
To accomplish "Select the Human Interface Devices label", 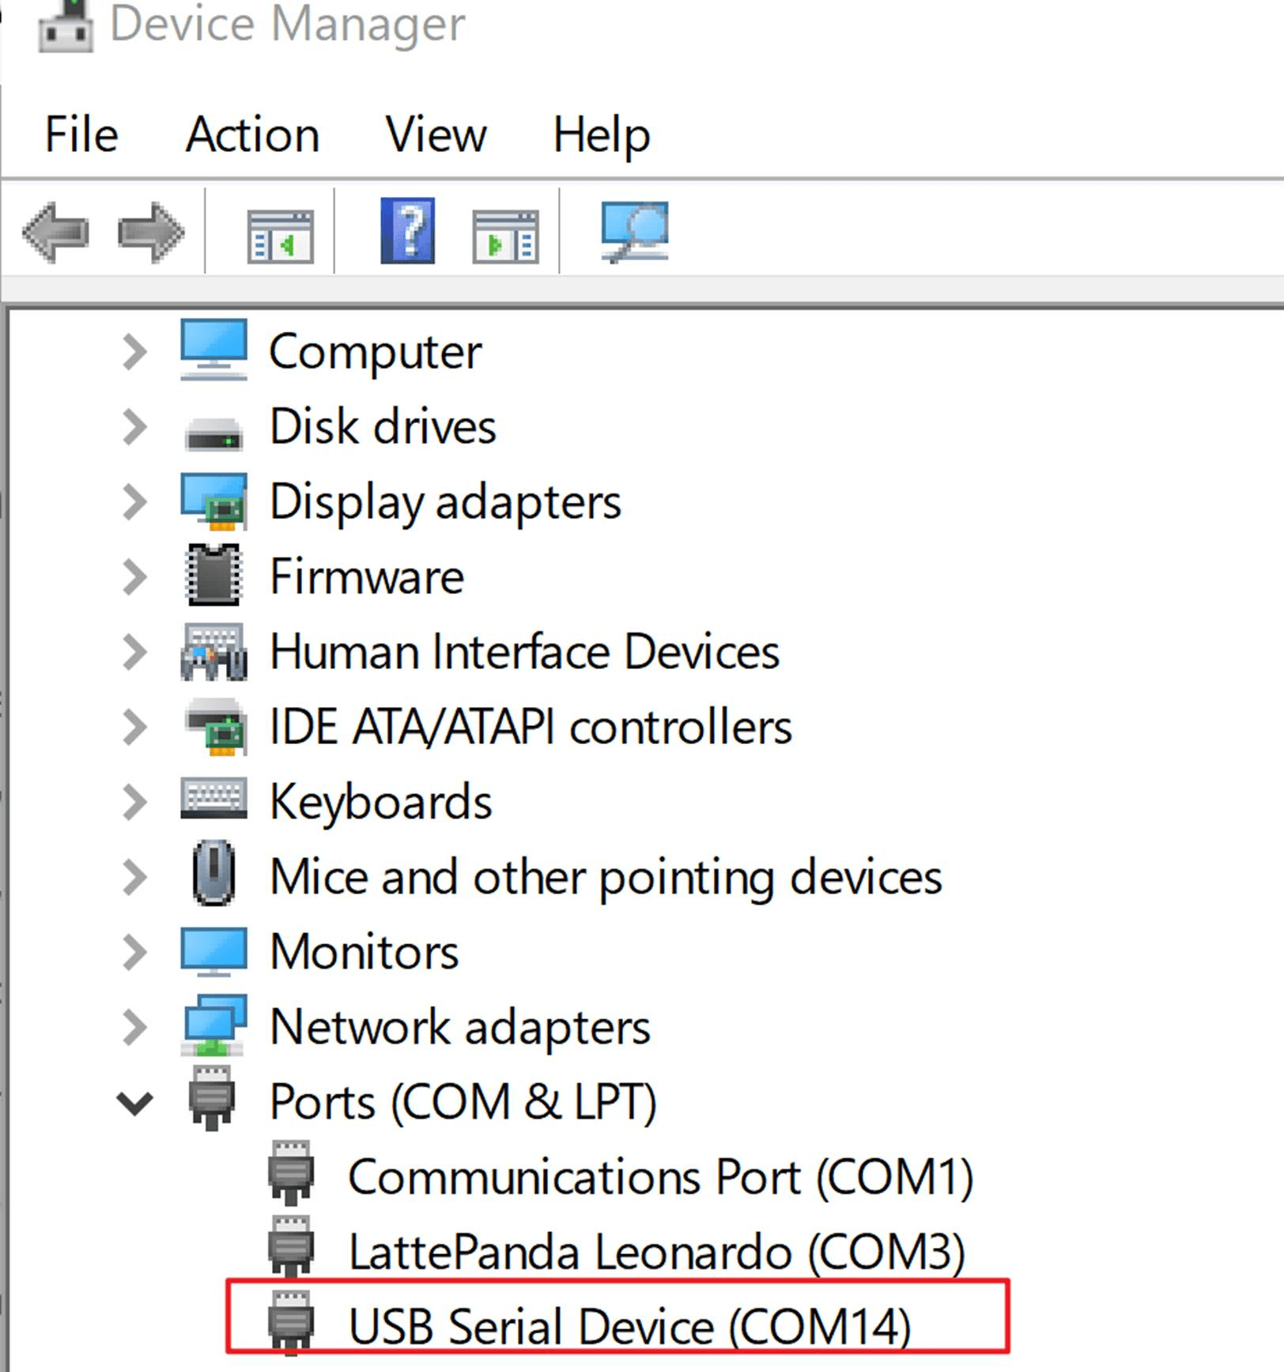I will (x=524, y=652).
